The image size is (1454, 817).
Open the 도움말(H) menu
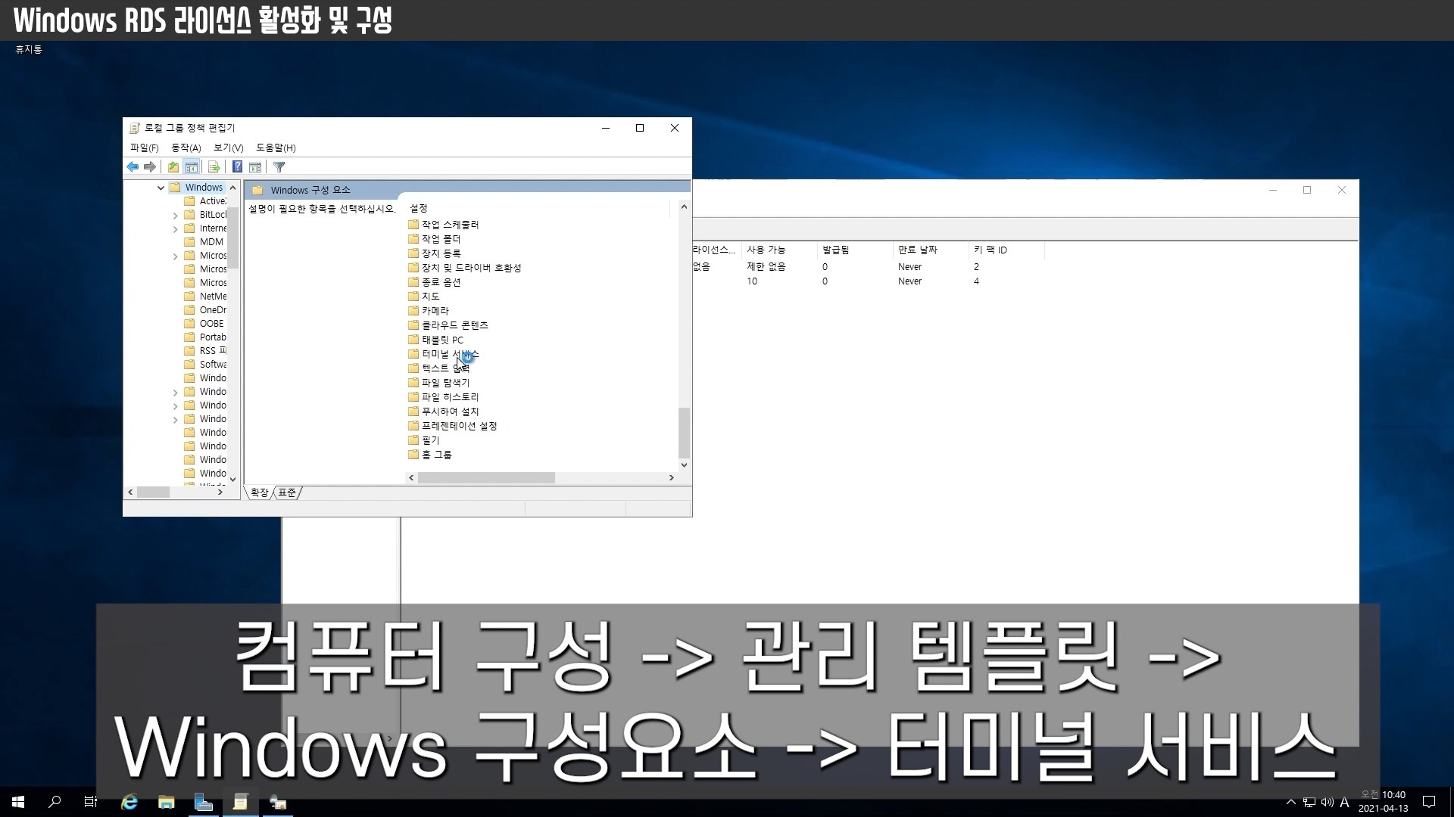(x=276, y=148)
